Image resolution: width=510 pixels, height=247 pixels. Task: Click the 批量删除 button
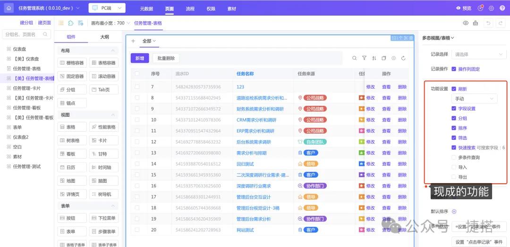click(166, 58)
